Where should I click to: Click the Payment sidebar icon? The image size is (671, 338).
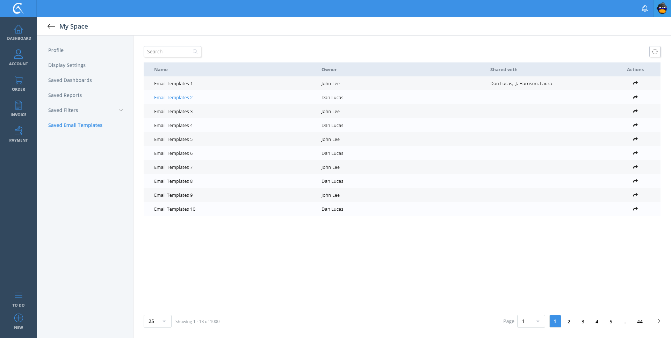pos(19,131)
